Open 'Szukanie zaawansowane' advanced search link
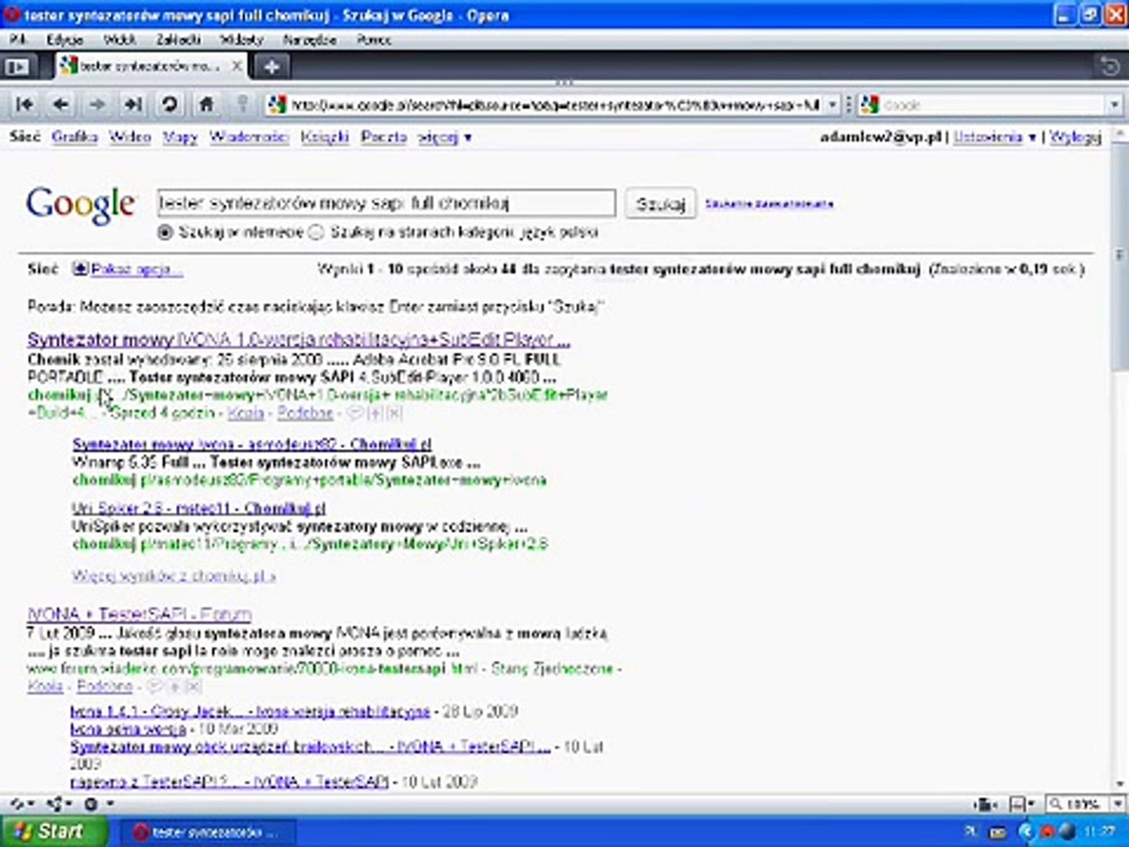The height and width of the screenshot is (847, 1129). [769, 204]
